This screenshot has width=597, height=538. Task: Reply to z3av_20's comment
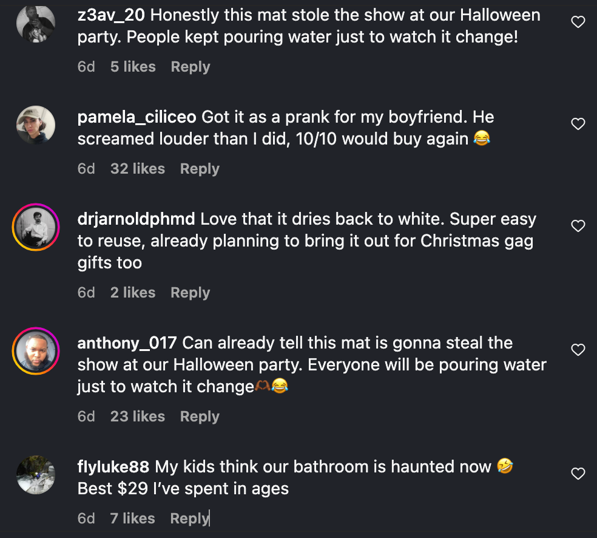coord(191,67)
